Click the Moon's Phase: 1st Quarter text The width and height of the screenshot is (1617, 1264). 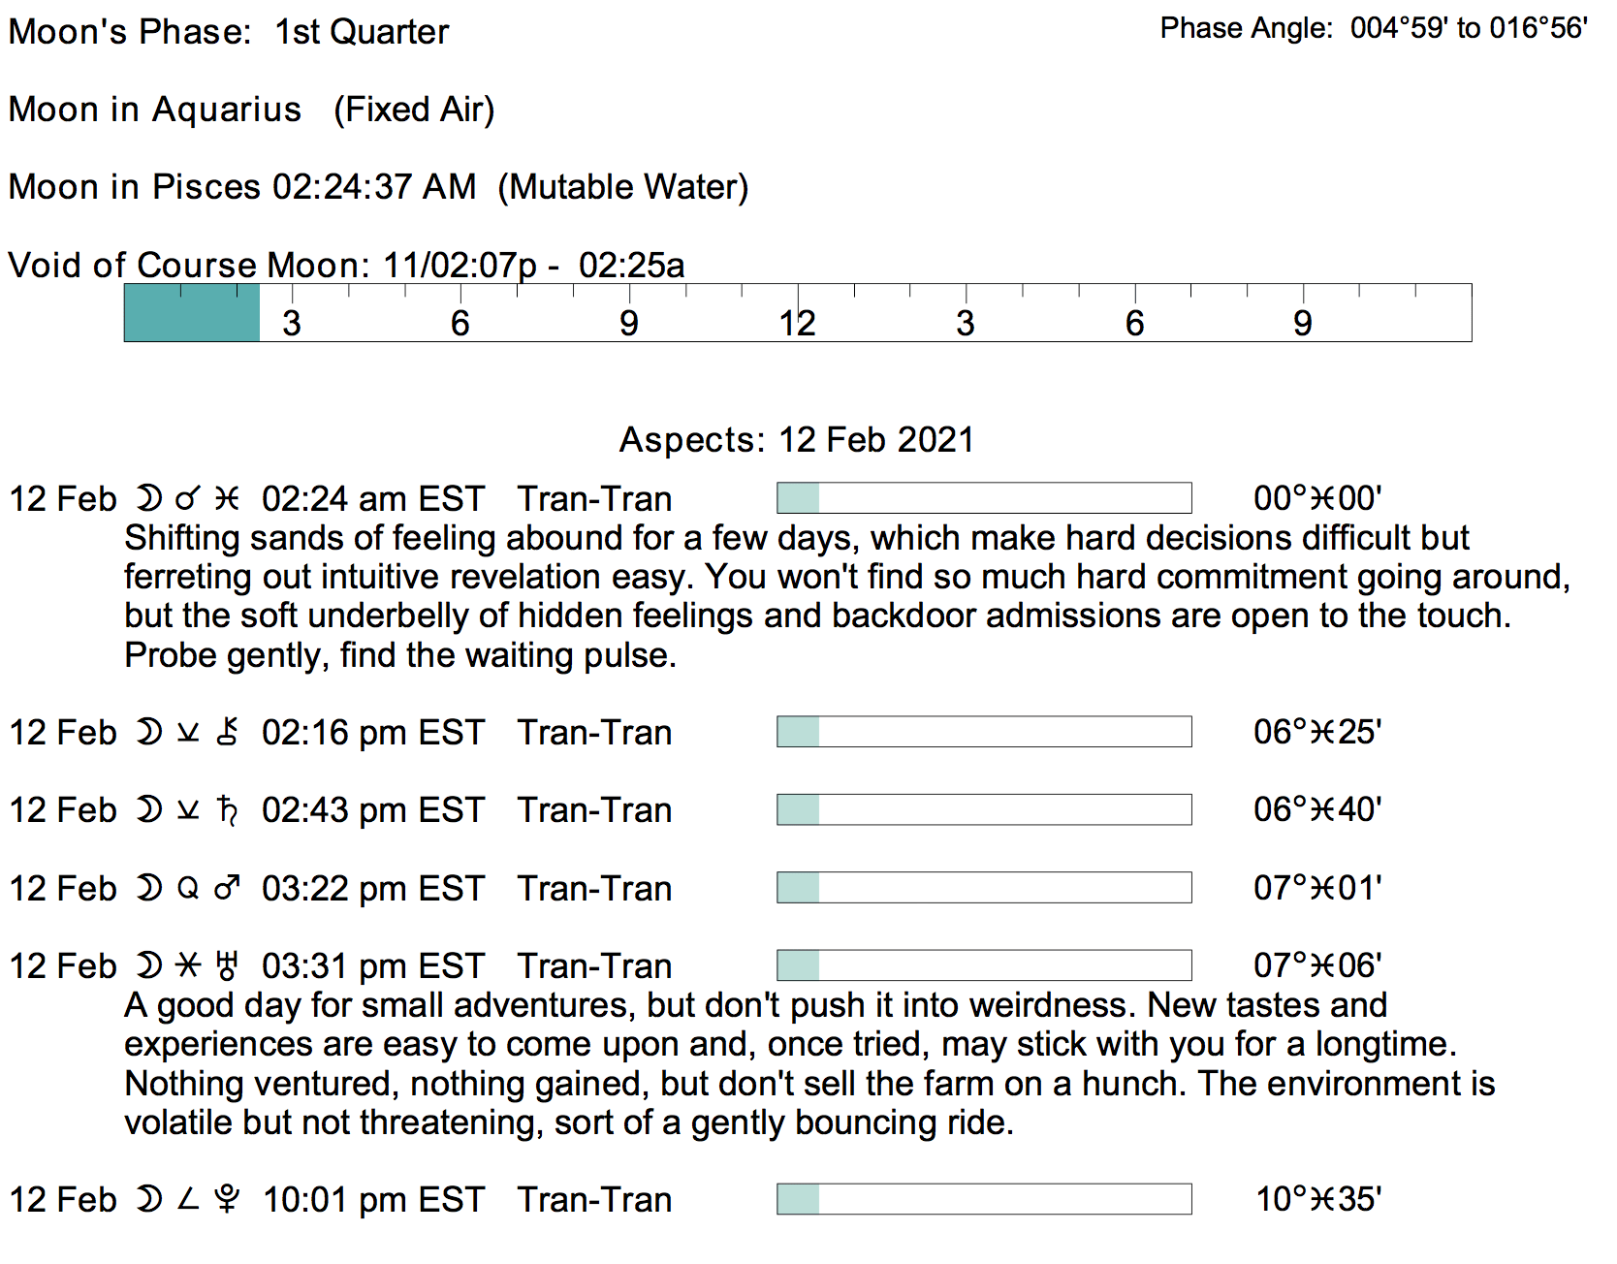tap(229, 32)
